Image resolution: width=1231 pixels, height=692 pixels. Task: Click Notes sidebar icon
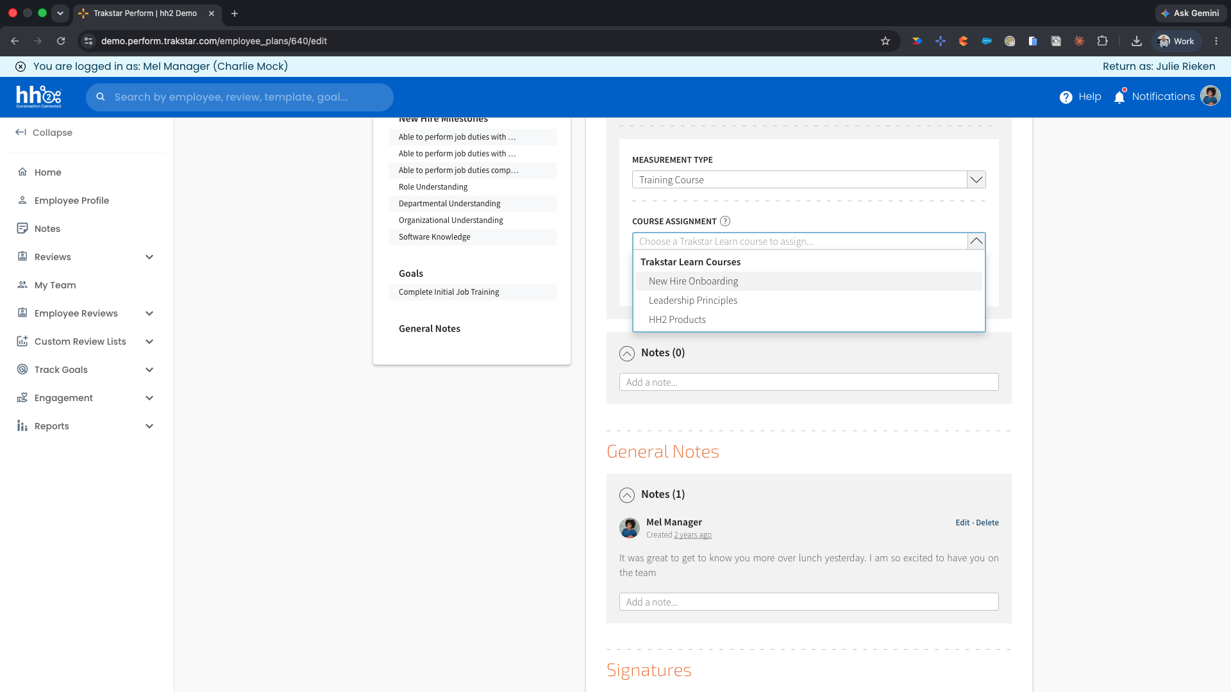coord(22,228)
